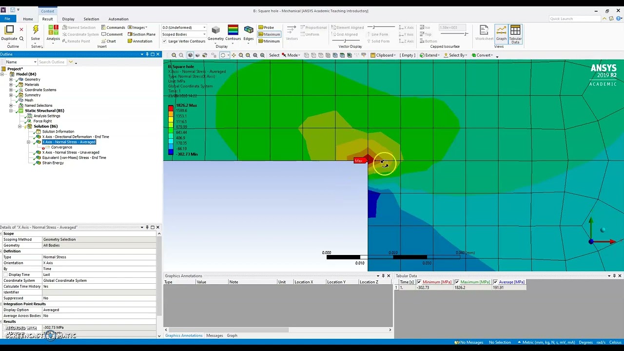Open the Clipboard dropdown
Viewport: 624px width, 351px height.
[x=383, y=55]
